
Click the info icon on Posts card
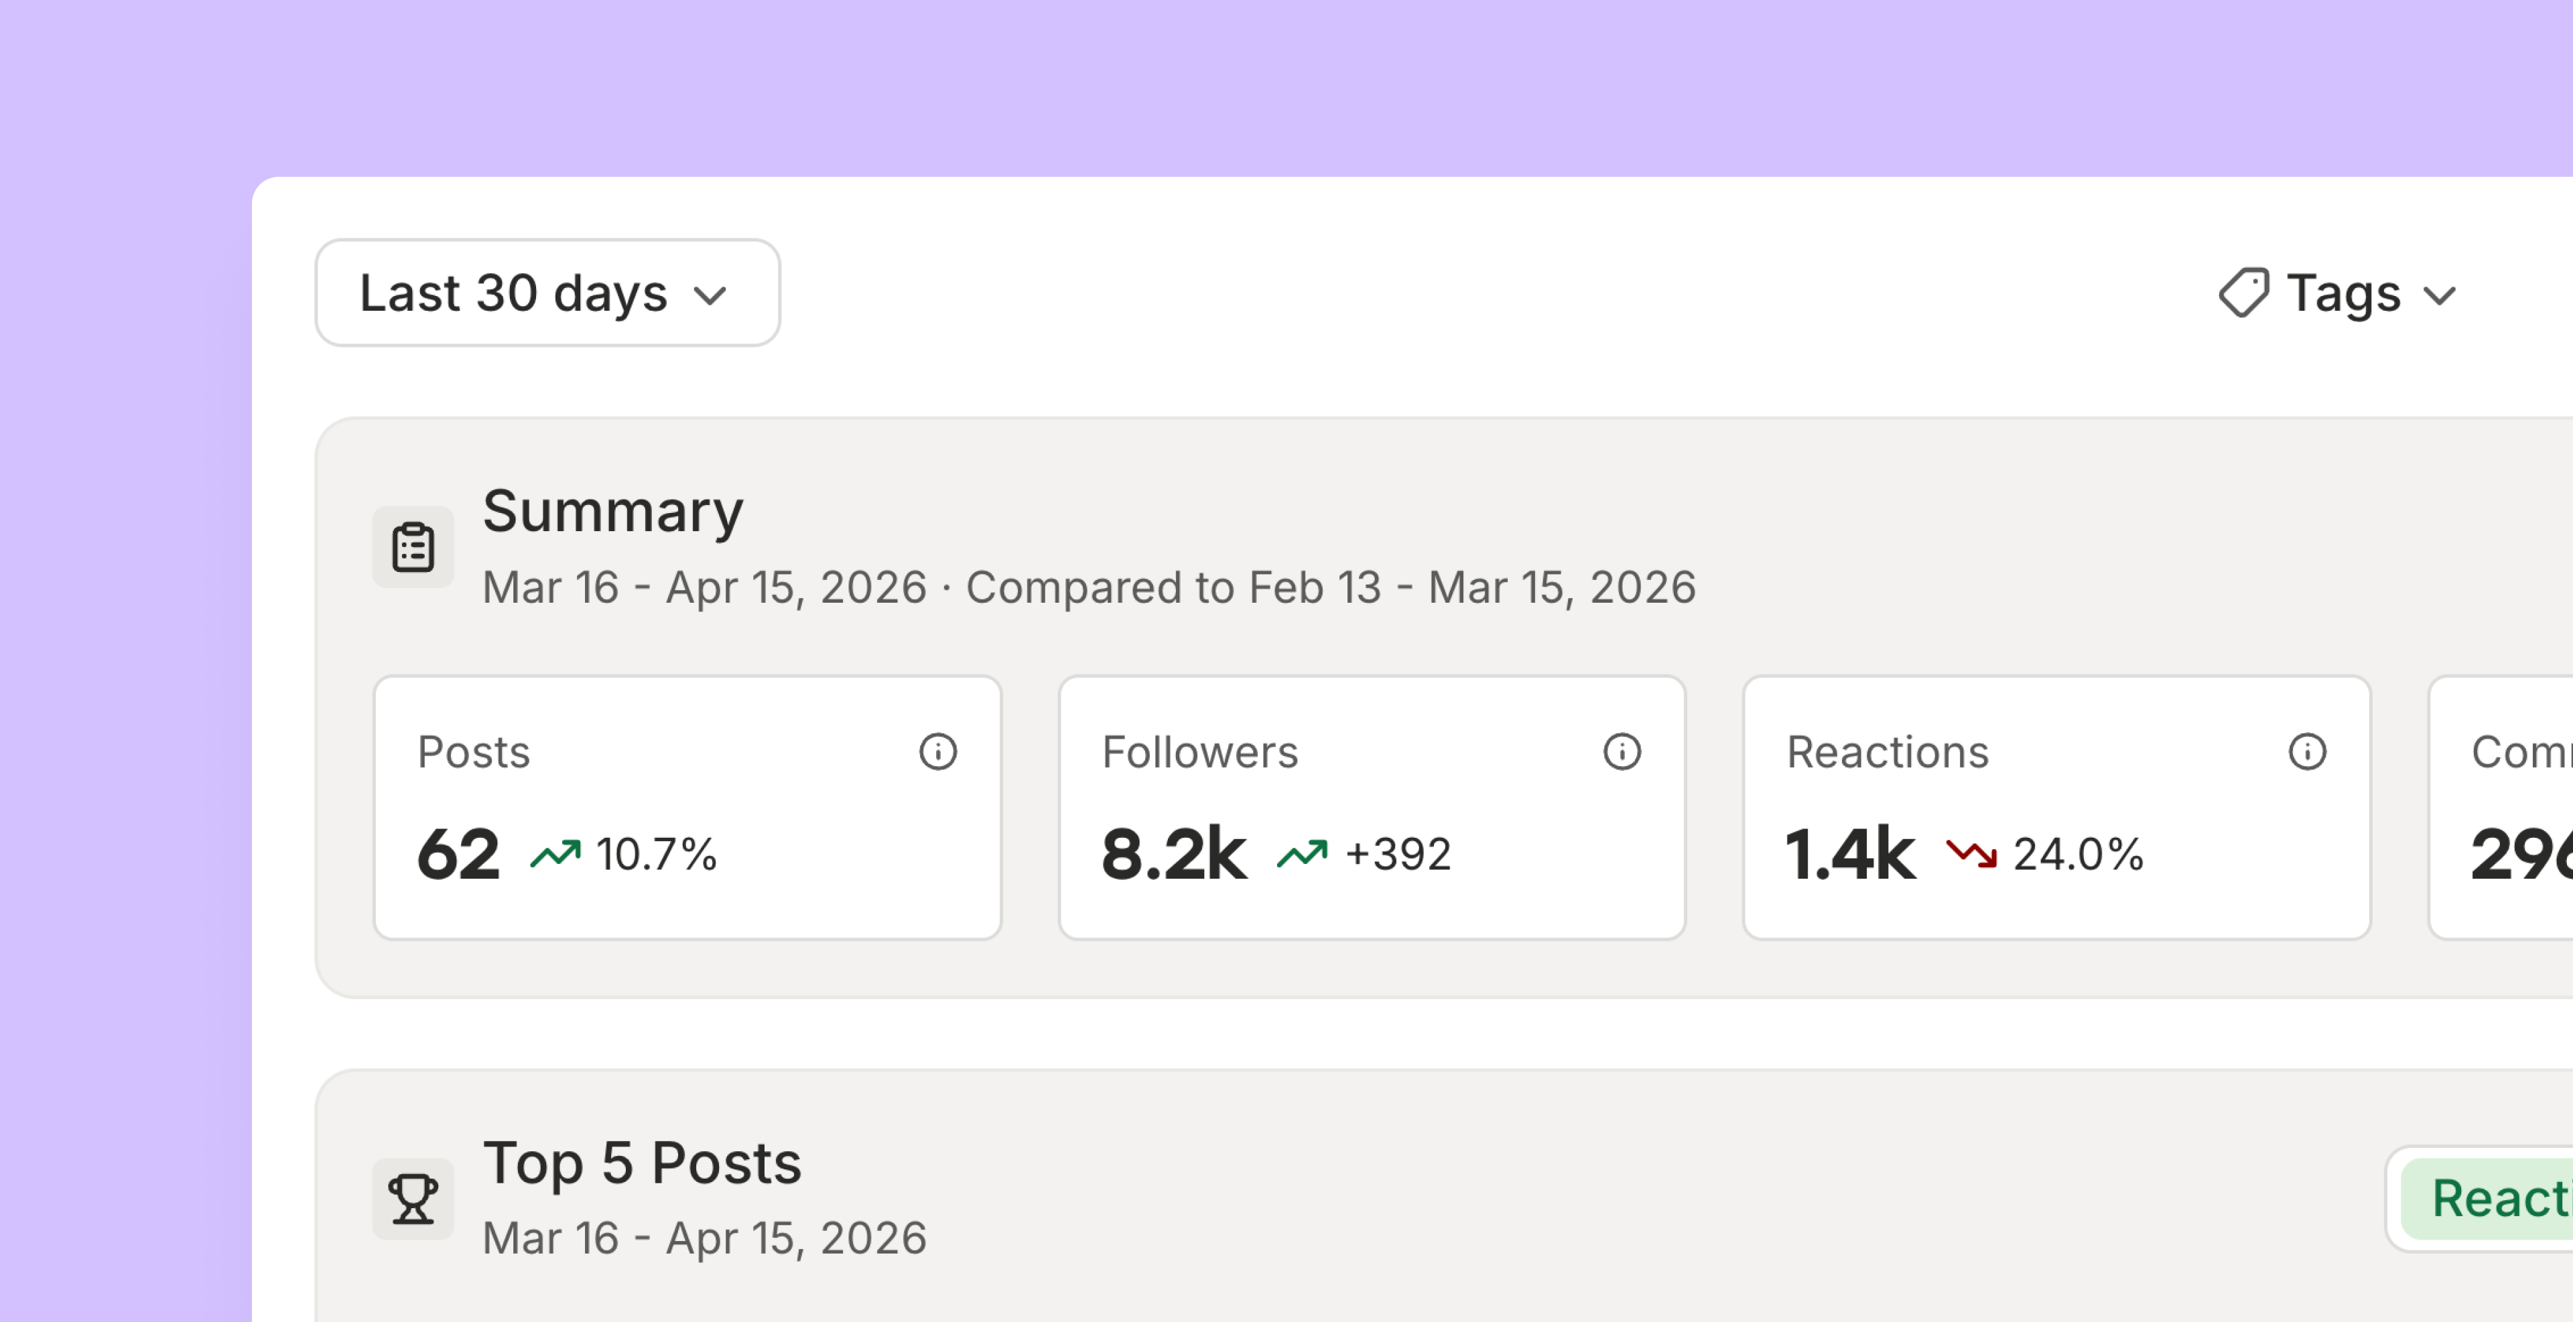click(x=938, y=752)
